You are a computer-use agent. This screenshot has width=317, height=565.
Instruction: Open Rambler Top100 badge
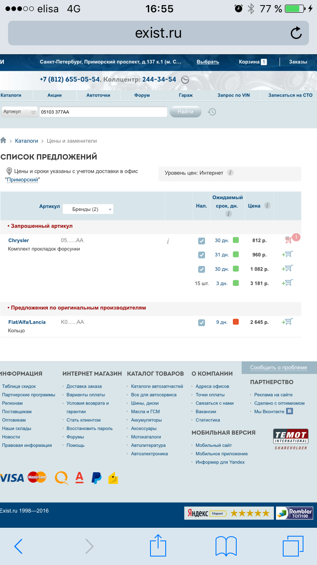295,513
